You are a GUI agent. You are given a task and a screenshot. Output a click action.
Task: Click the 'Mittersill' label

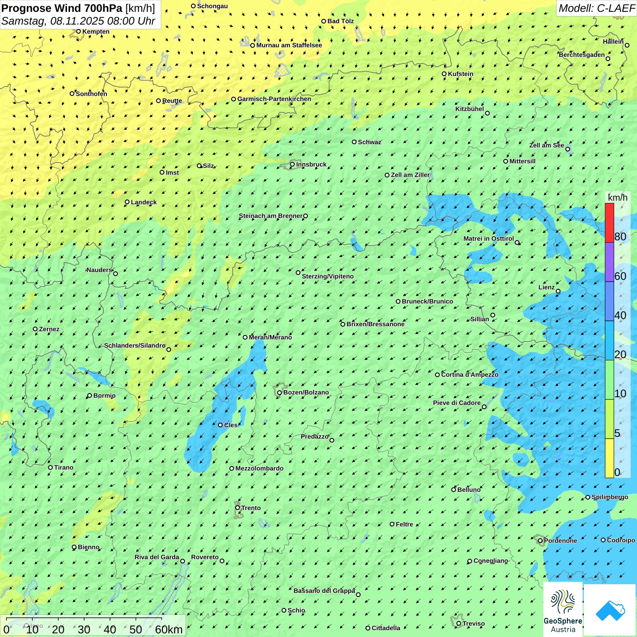[522, 161]
